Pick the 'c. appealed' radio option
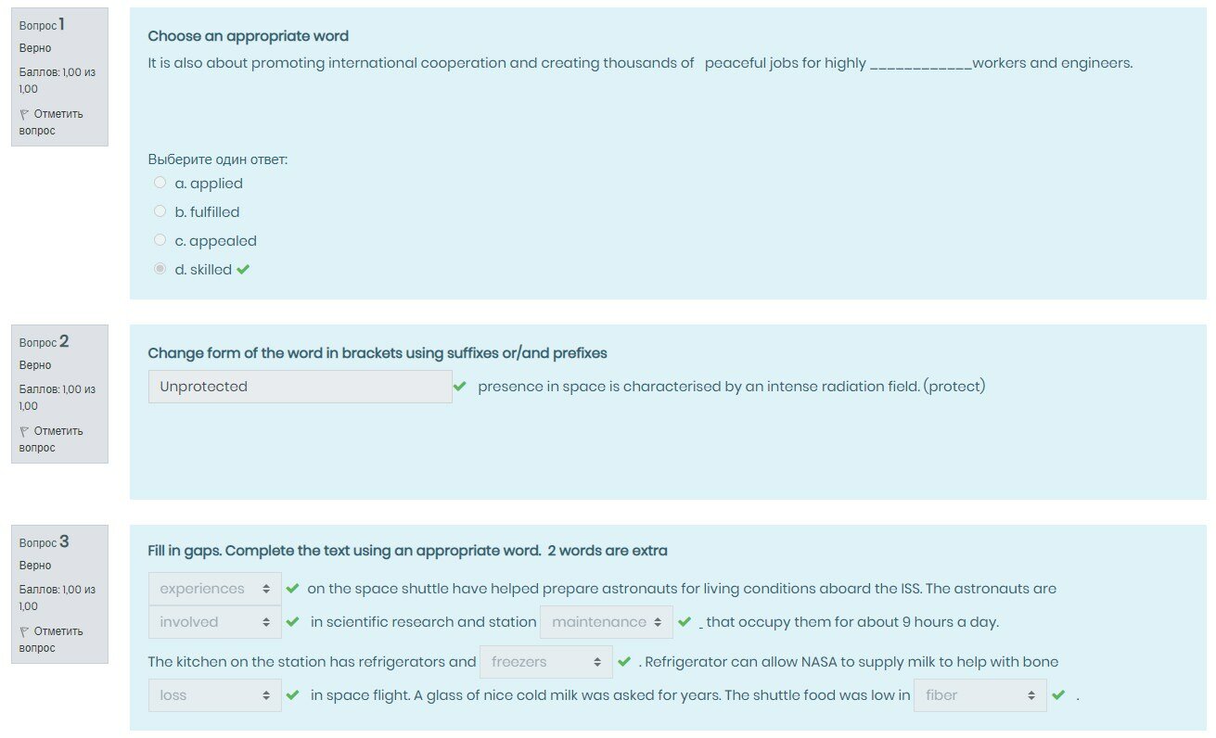Image resolution: width=1216 pixels, height=738 pixels. [160, 240]
